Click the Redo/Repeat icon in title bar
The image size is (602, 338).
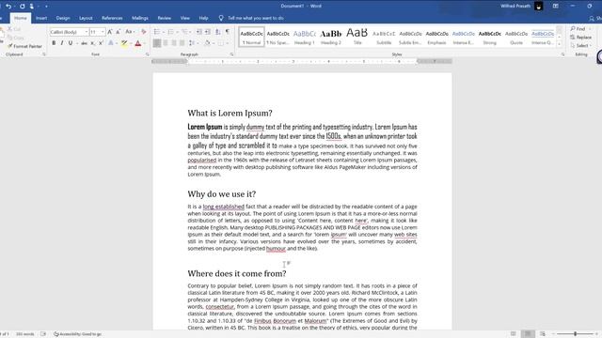(x=23, y=7)
